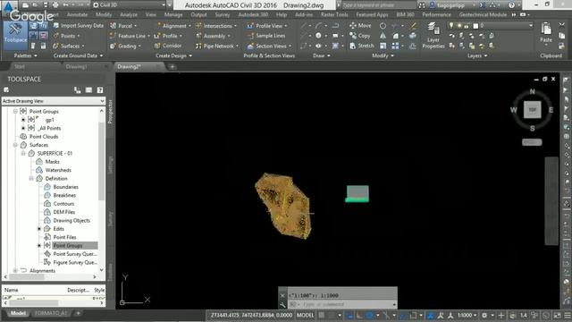Select _All Points in the tree
Image resolution: width=572 pixels, height=322 pixels.
pos(49,128)
